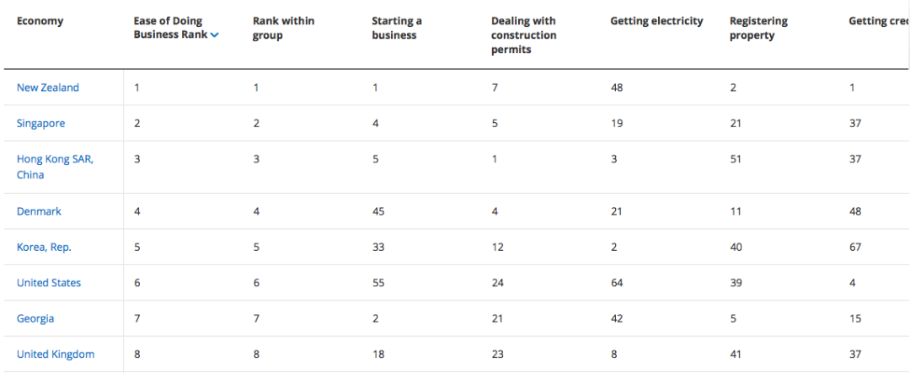
Task: Click the Economy column header
Action: [40, 21]
